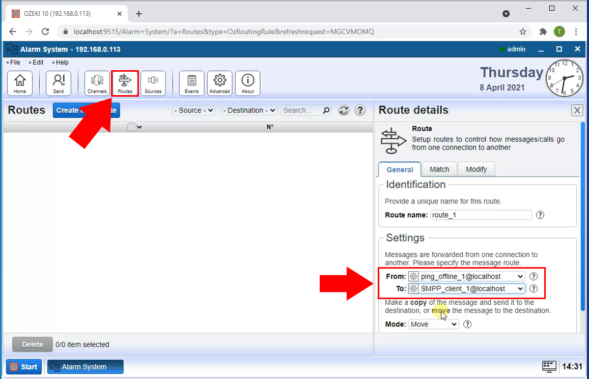The width and height of the screenshot is (589, 379).
Task: Click the search magnifier icon
Action: [x=326, y=110]
